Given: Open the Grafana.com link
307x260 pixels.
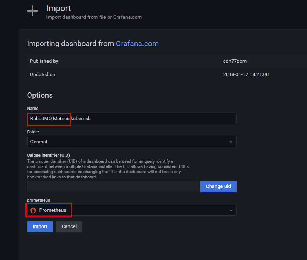Looking at the screenshot, I should (x=137, y=44).
